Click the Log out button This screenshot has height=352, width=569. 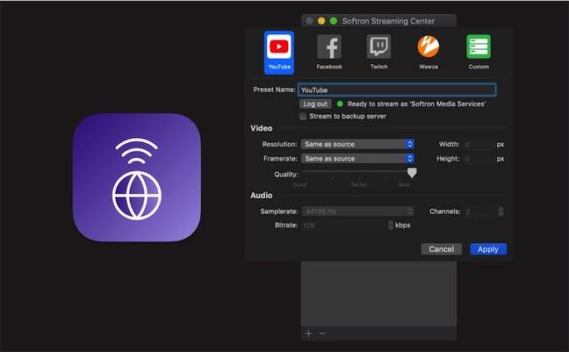pos(315,104)
